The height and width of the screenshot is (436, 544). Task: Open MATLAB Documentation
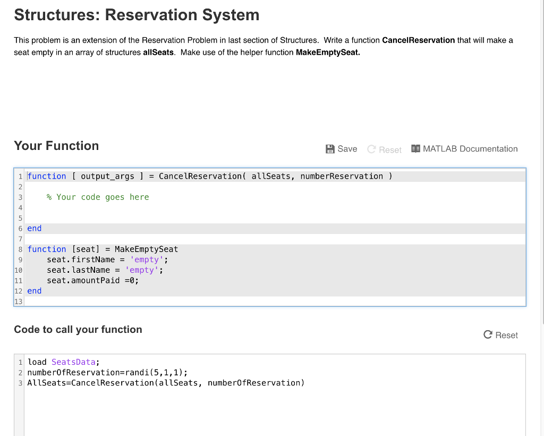(x=470, y=149)
